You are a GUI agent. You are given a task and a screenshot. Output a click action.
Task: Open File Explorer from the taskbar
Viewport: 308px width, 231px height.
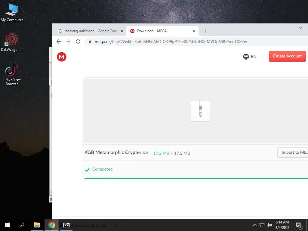click(x=37, y=225)
